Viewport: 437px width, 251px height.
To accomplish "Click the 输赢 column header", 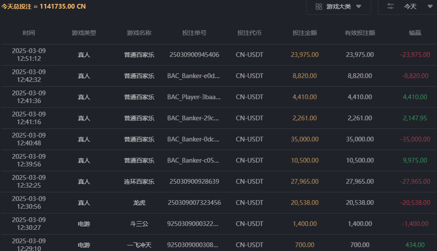I will point(415,33).
